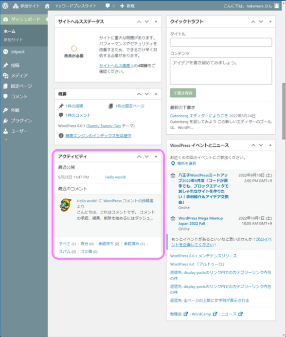The image size is (286, 337).
Task: Focus the コンテンツ draft text area
Action: [x=221, y=71]
